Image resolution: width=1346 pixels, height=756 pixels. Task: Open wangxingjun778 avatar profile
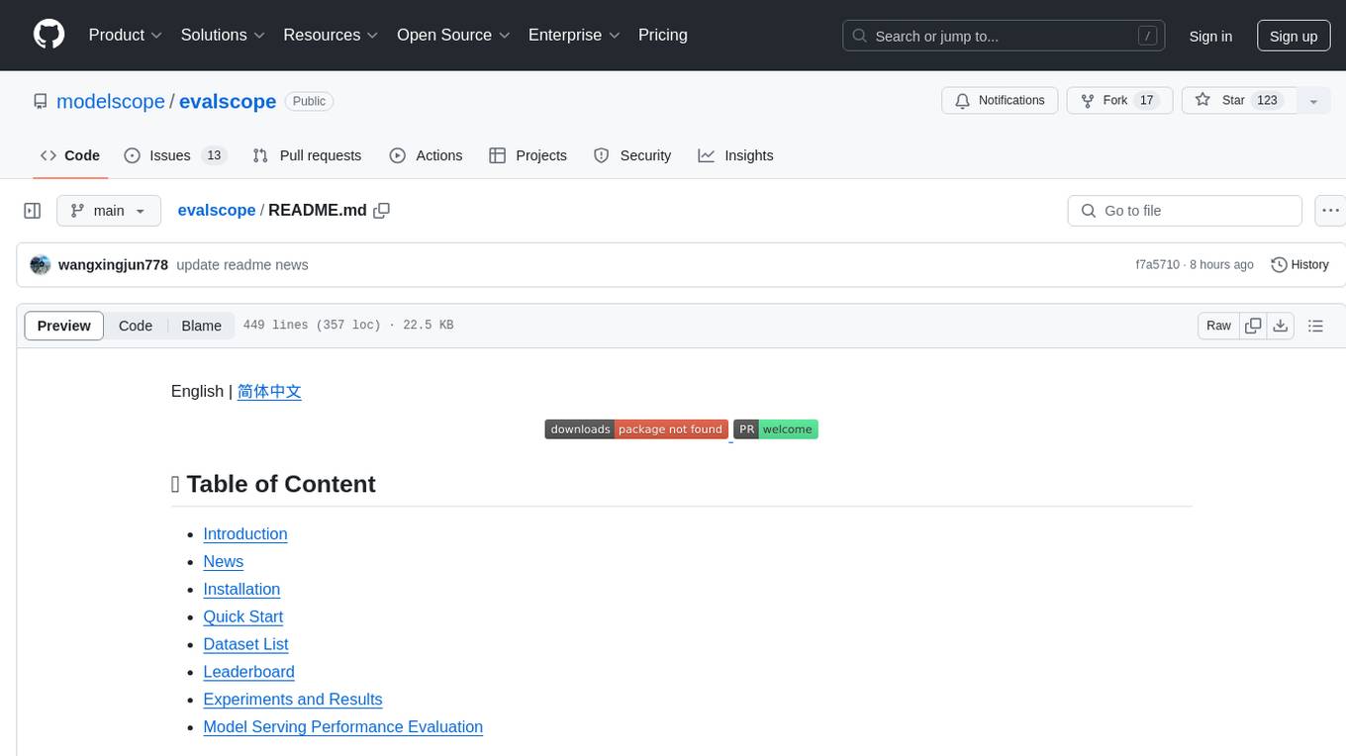[41, 265]
